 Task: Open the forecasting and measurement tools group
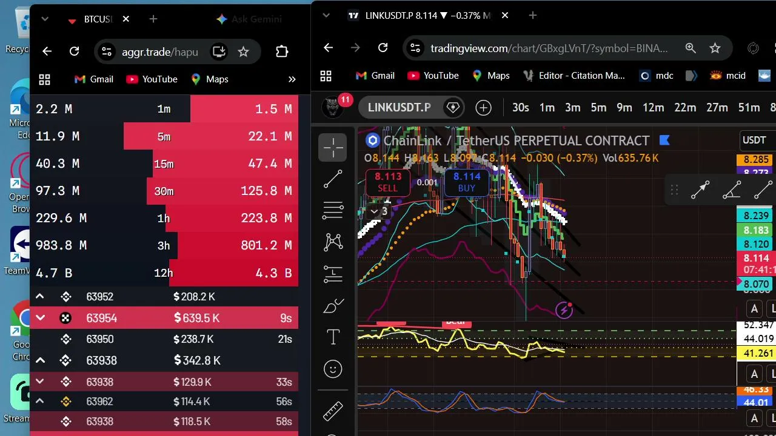coord(333,274)
